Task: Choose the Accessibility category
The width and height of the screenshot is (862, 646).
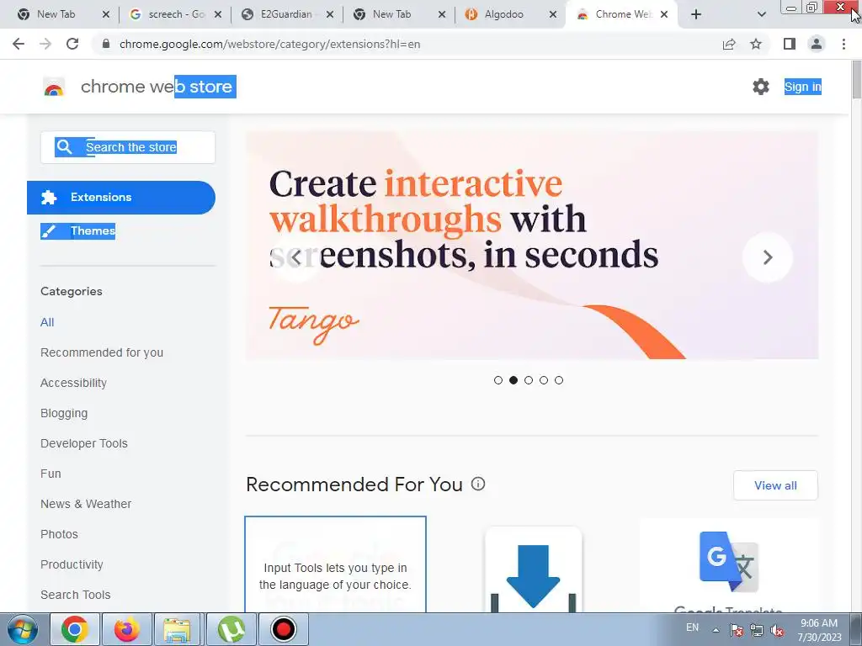Action: click(x=74, y=383)
